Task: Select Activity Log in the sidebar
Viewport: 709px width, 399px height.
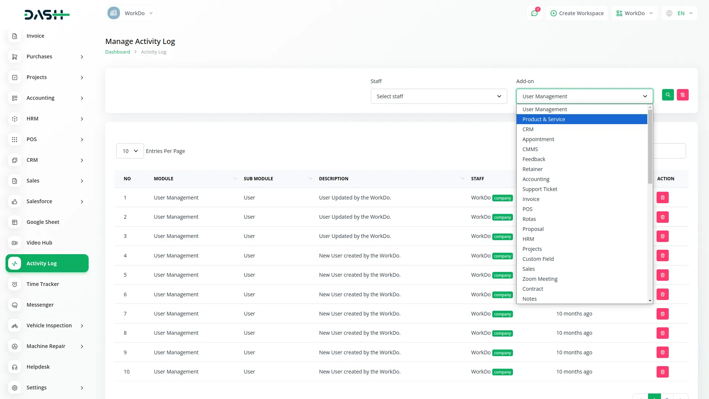Action: coord(41,263)
